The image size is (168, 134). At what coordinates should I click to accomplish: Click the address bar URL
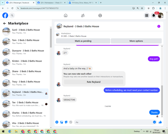coord(39,8)
